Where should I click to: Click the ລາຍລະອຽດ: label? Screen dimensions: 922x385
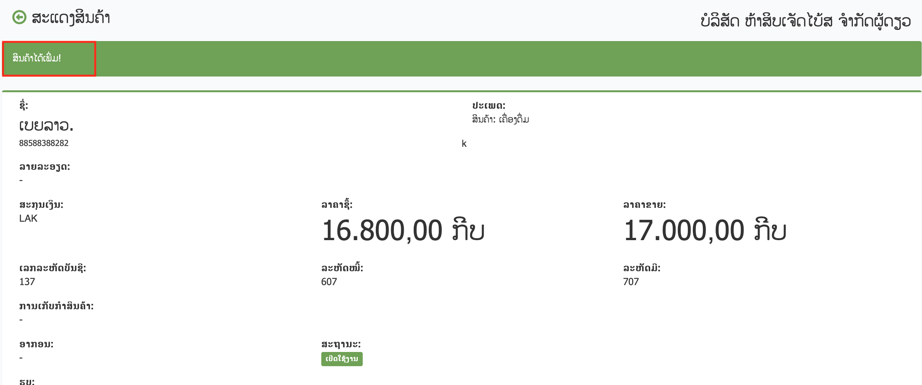pos(45,167)
